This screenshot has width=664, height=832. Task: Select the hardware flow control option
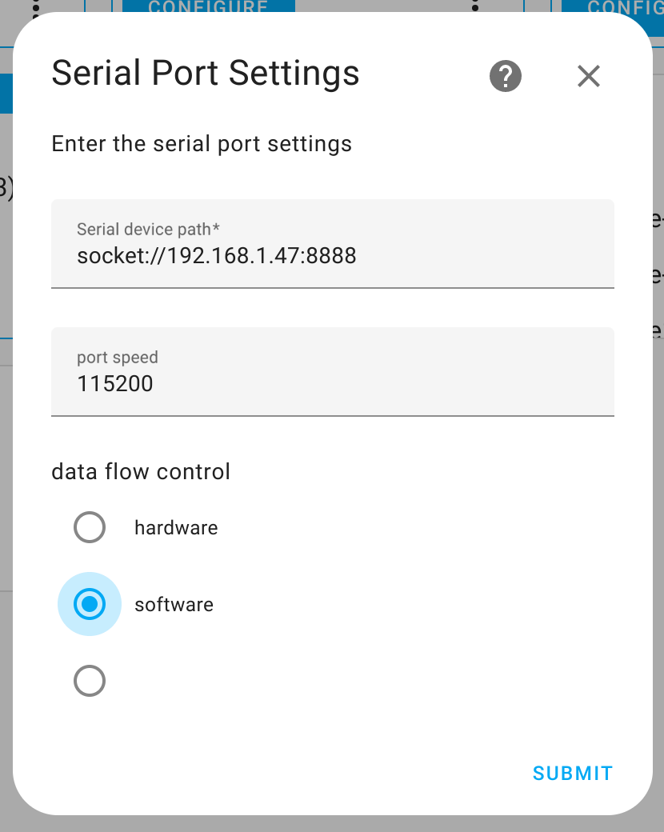click(89, 527)
